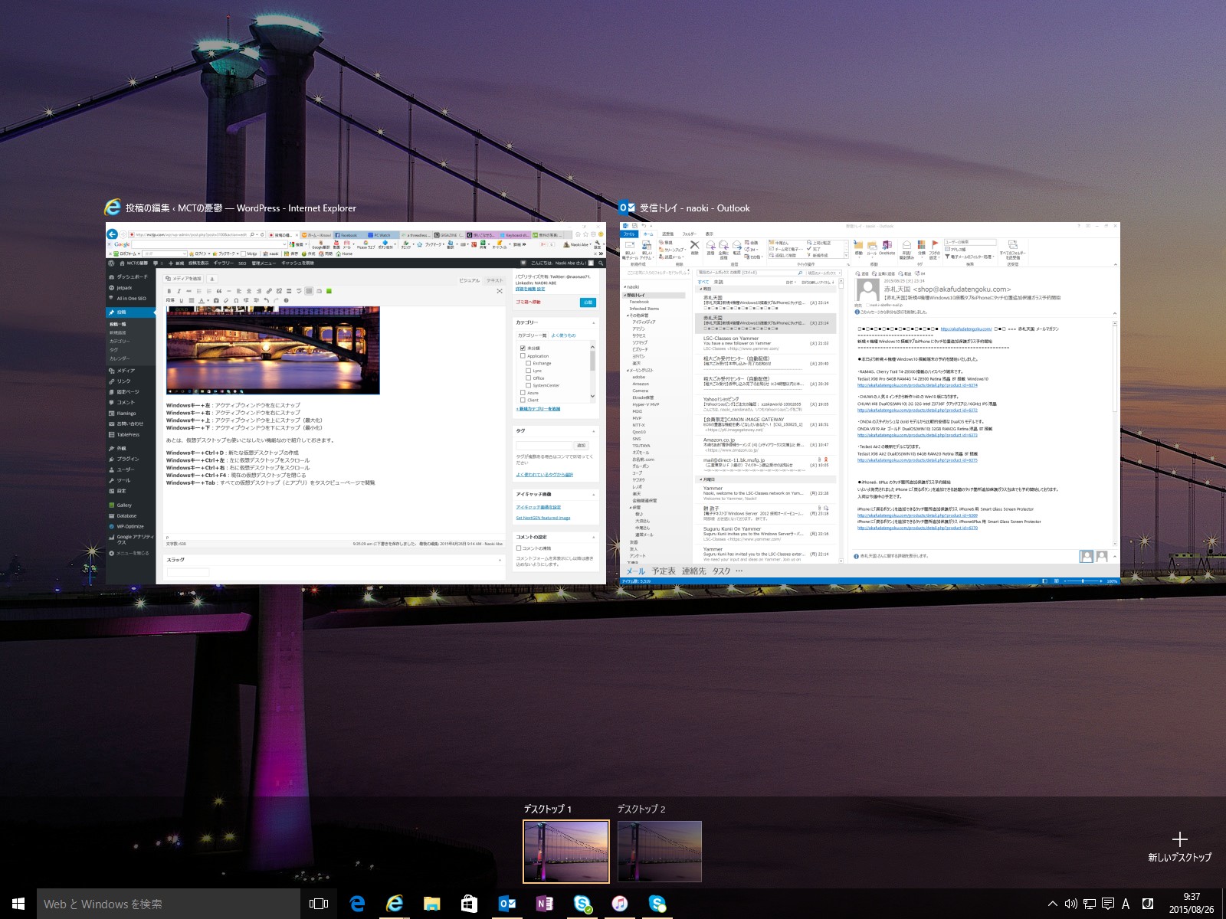Collapse the naoki account tree in Outlook
The width and height of the screenshot is (1226, 919).
624,287
